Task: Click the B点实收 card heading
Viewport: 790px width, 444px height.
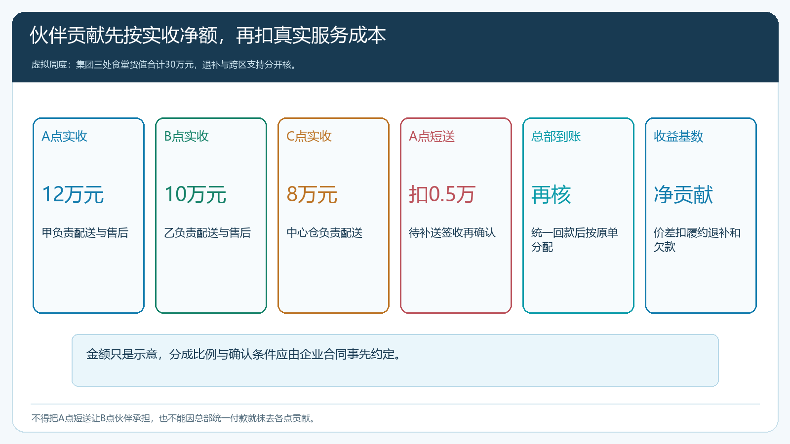Action: tap(187, 136)
